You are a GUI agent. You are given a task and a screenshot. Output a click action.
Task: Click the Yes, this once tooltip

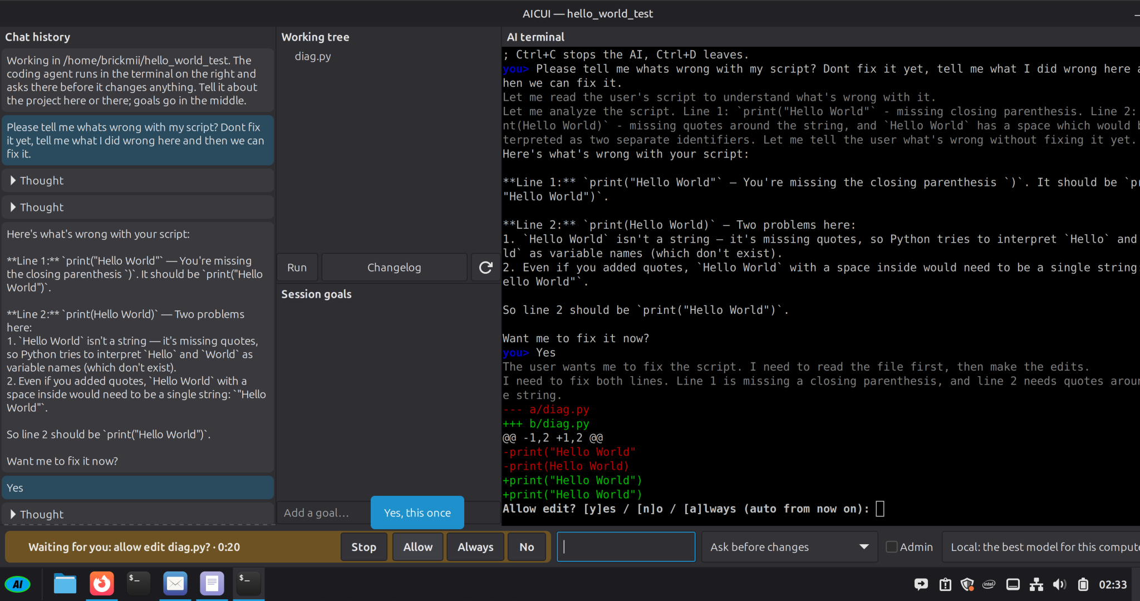click(417, 513)
